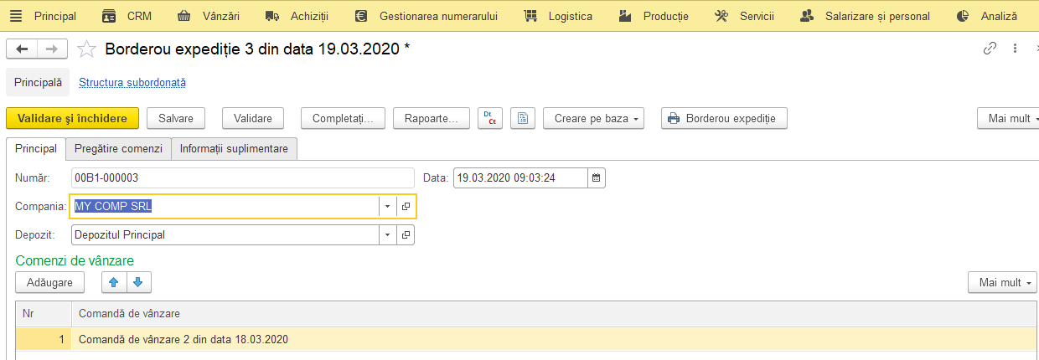Open the document report sheet icon

point(522,118)
